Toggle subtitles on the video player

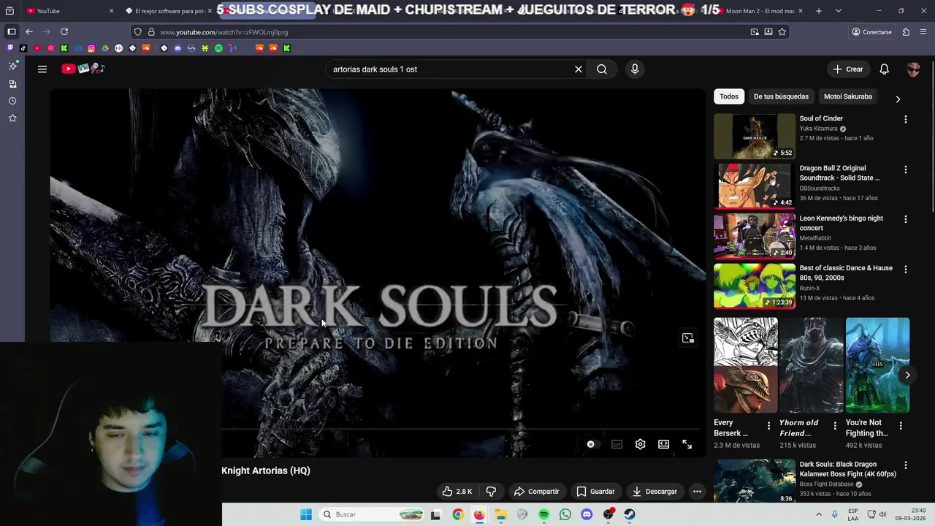click(617, 444)
